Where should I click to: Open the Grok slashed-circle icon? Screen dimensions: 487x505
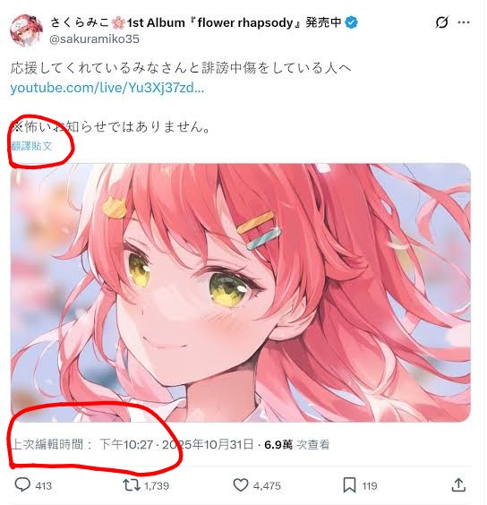(x=441, y=22)
